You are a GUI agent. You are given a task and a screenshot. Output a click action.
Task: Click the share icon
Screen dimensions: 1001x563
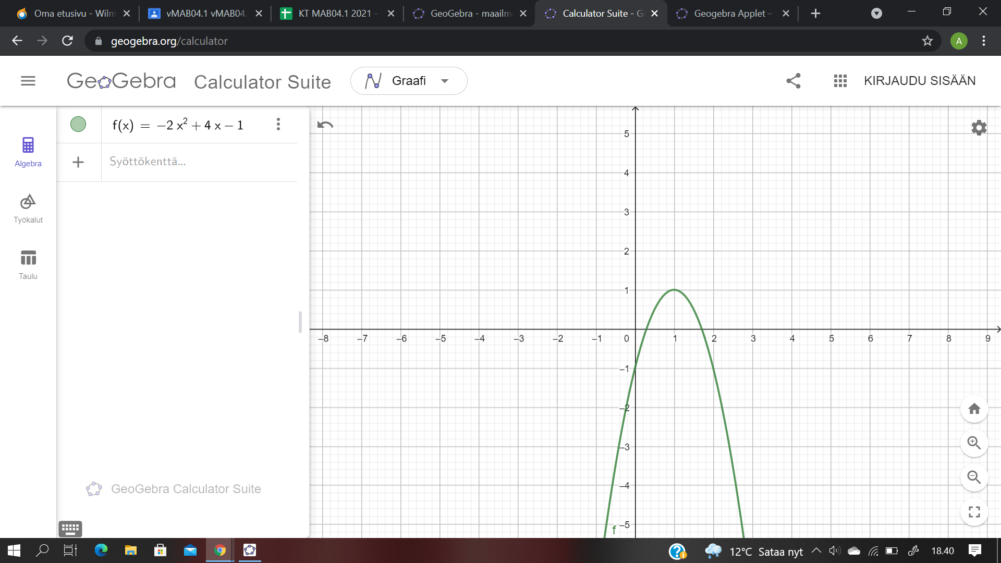coord(794,81)
